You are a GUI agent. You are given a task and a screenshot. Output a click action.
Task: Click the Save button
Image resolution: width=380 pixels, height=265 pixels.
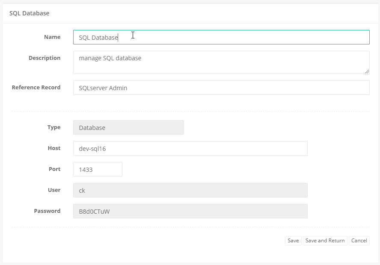[x=293, y=240]
